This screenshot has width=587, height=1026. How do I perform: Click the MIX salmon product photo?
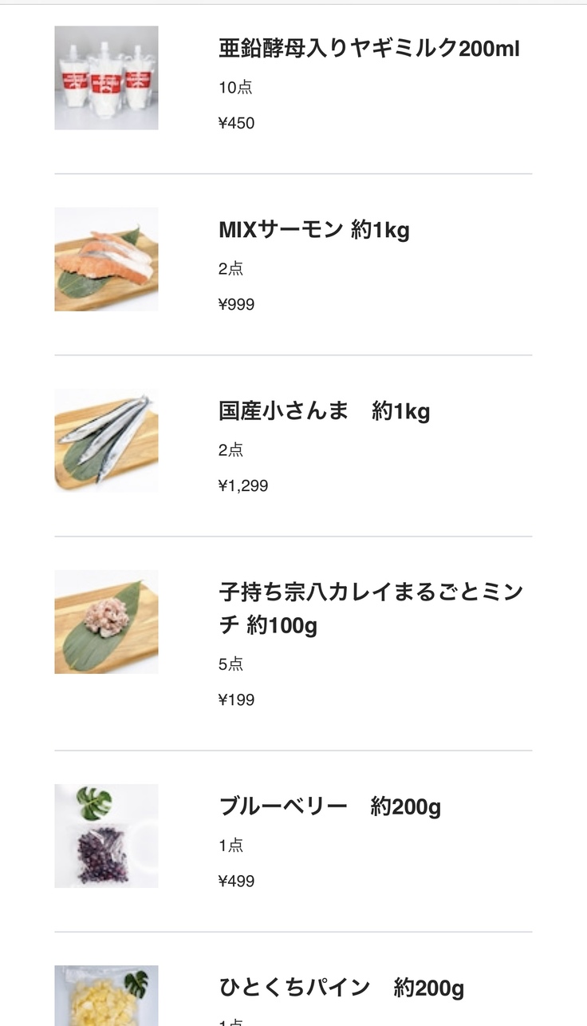[106, 259]
